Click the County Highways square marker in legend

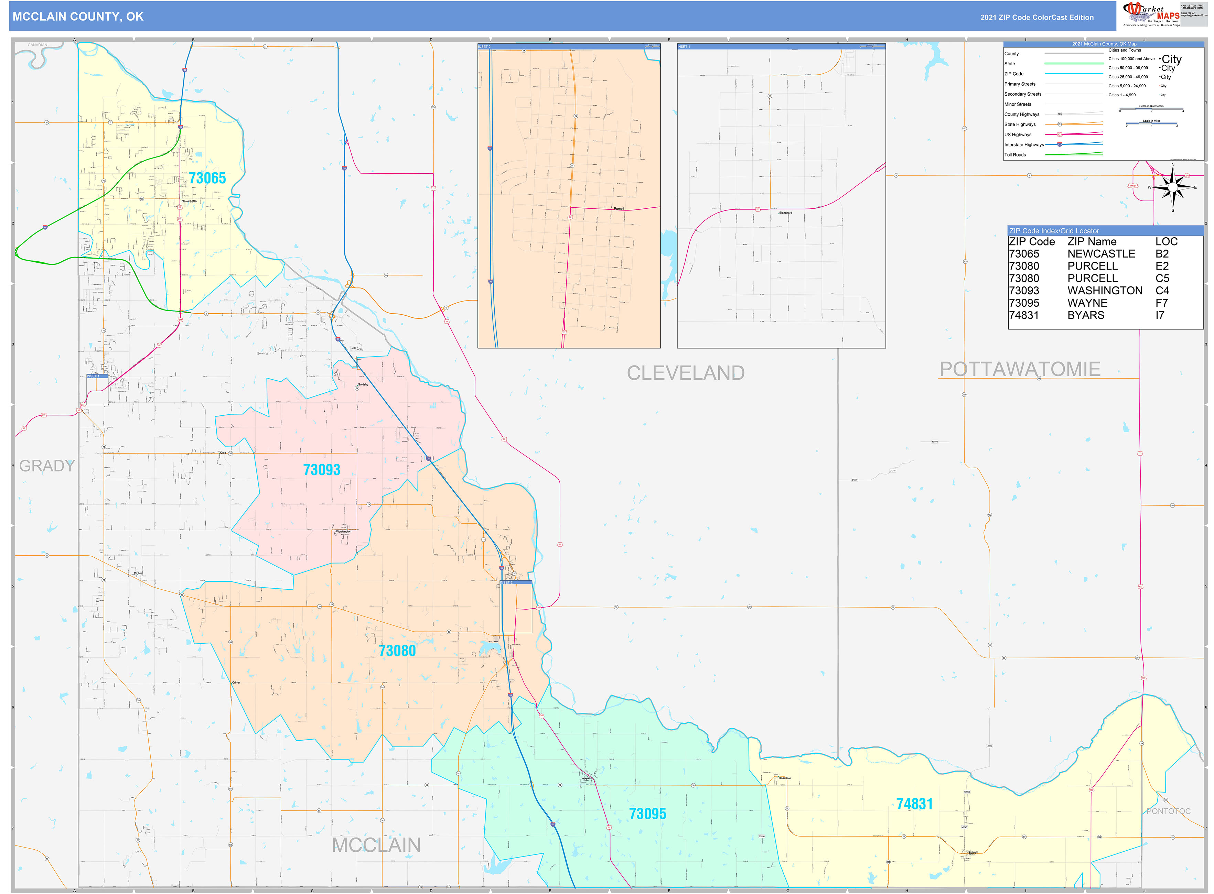tap(1060, 114)
